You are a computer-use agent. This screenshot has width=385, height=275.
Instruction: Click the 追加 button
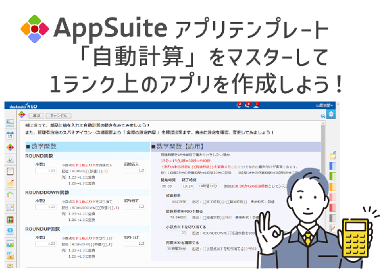pyautogui.click(x=37, y=116)
